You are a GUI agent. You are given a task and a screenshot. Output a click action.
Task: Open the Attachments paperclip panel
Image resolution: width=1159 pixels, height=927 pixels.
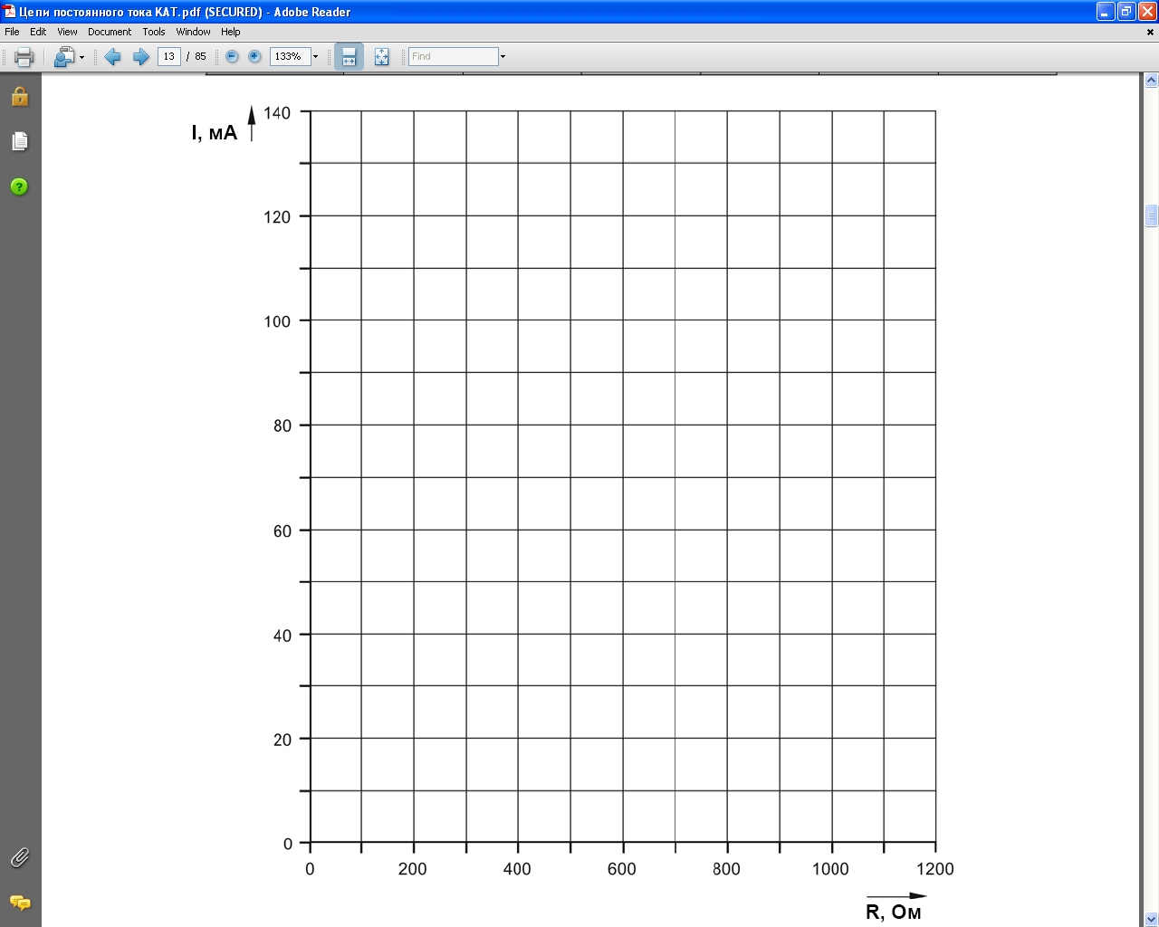20,857
